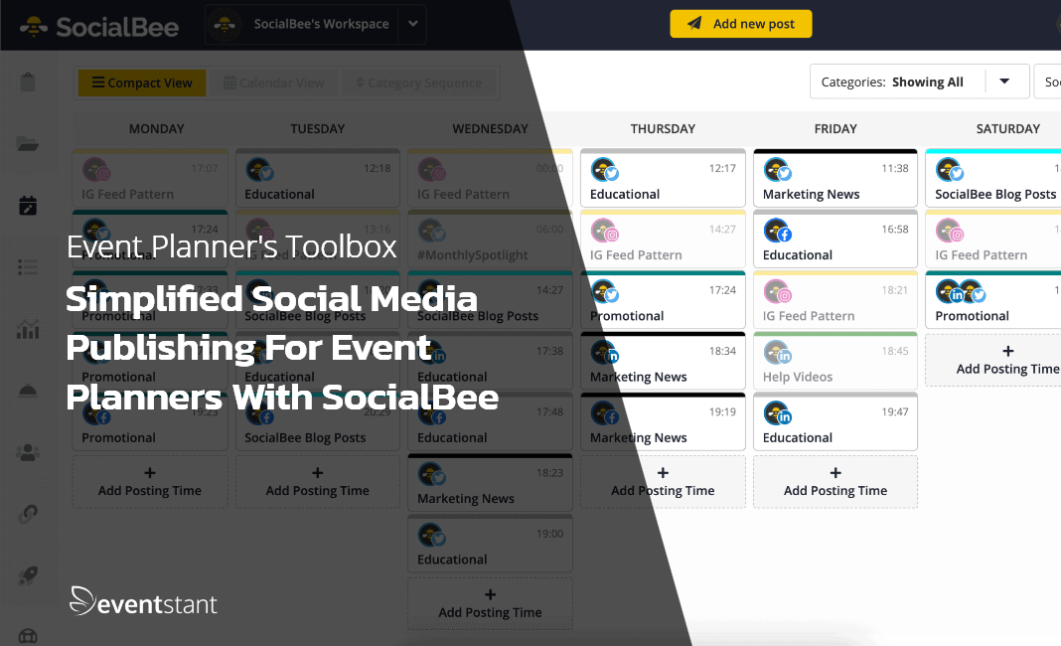1061x646 pixels.
Task: Click Twitter profile icon on Thursday 17:24 slot
Action: coord(604,292)
